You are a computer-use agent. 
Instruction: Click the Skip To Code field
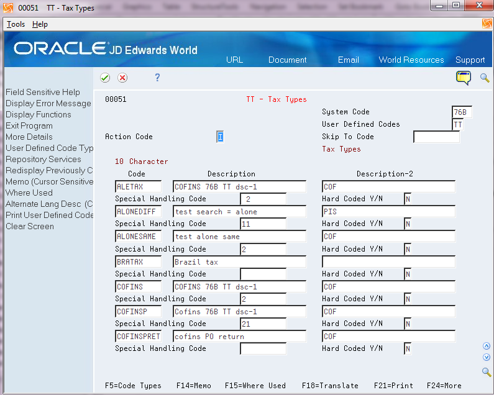(436, 137)
